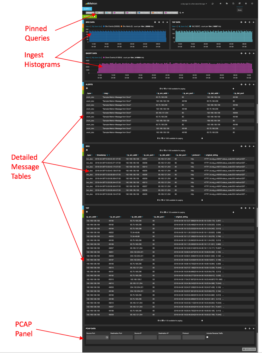This screenshot has width=262, height=353.
Task: Open SNORT DATA panel settings gear
Action: pos(245,53)
